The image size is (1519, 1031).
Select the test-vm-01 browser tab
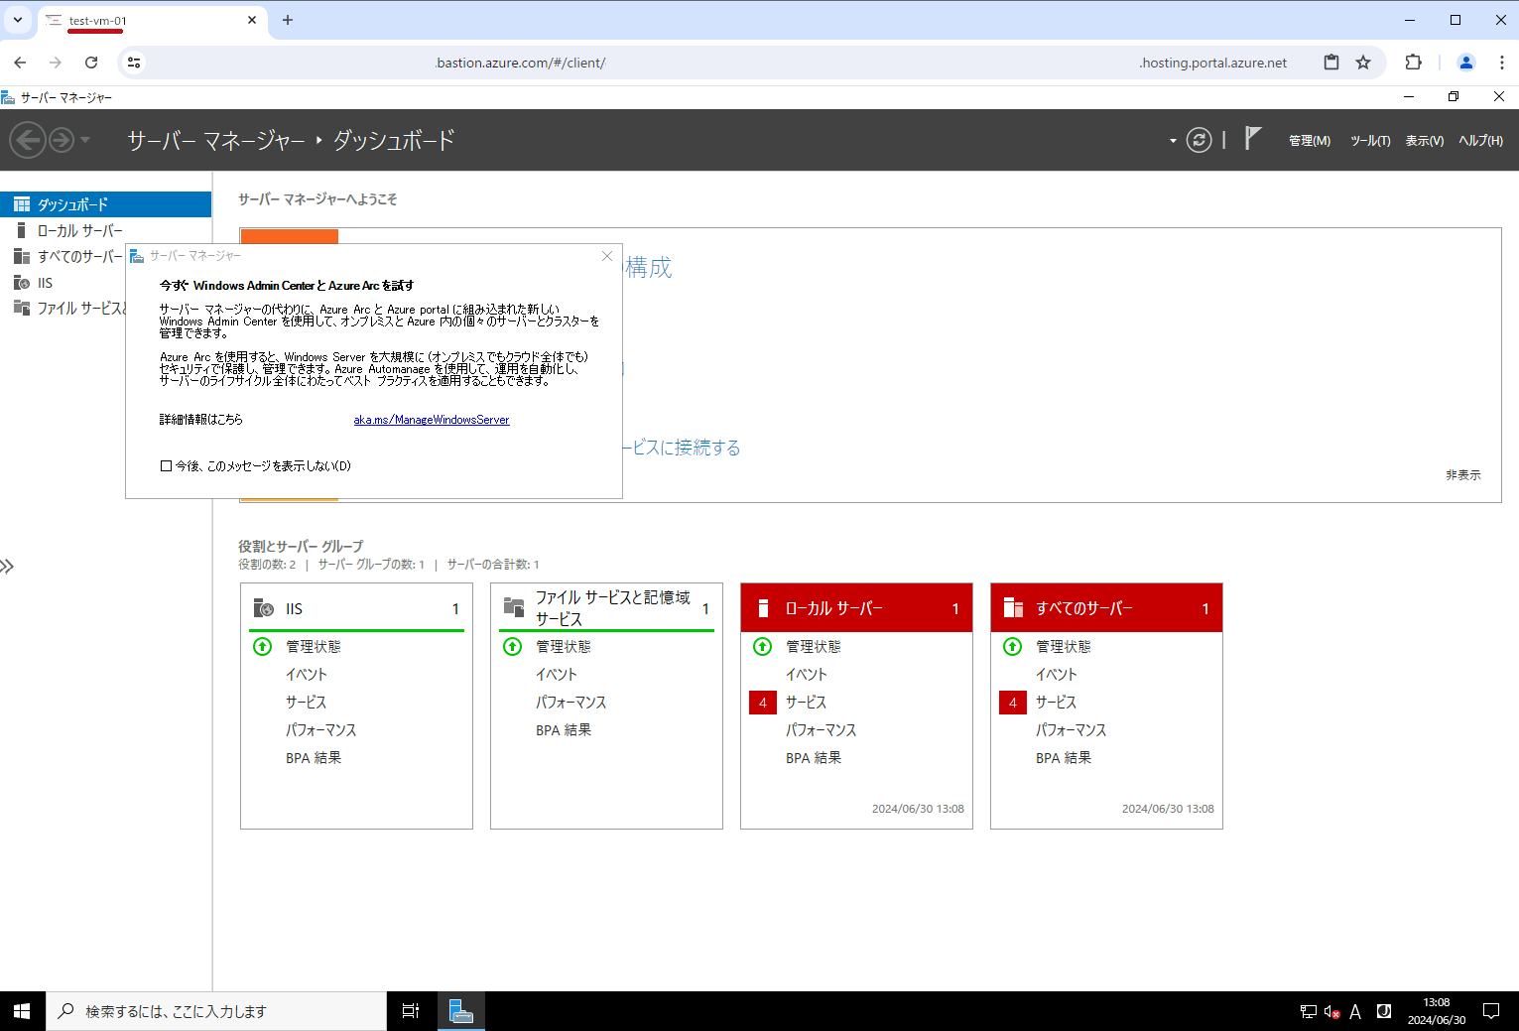[x=152, y=21]
